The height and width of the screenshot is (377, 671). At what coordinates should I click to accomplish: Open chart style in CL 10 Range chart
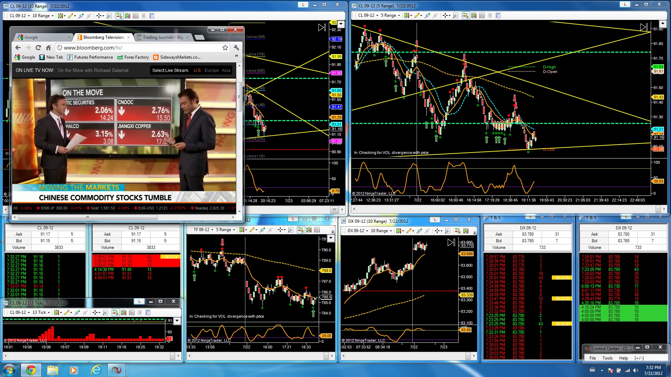(60, 16)
